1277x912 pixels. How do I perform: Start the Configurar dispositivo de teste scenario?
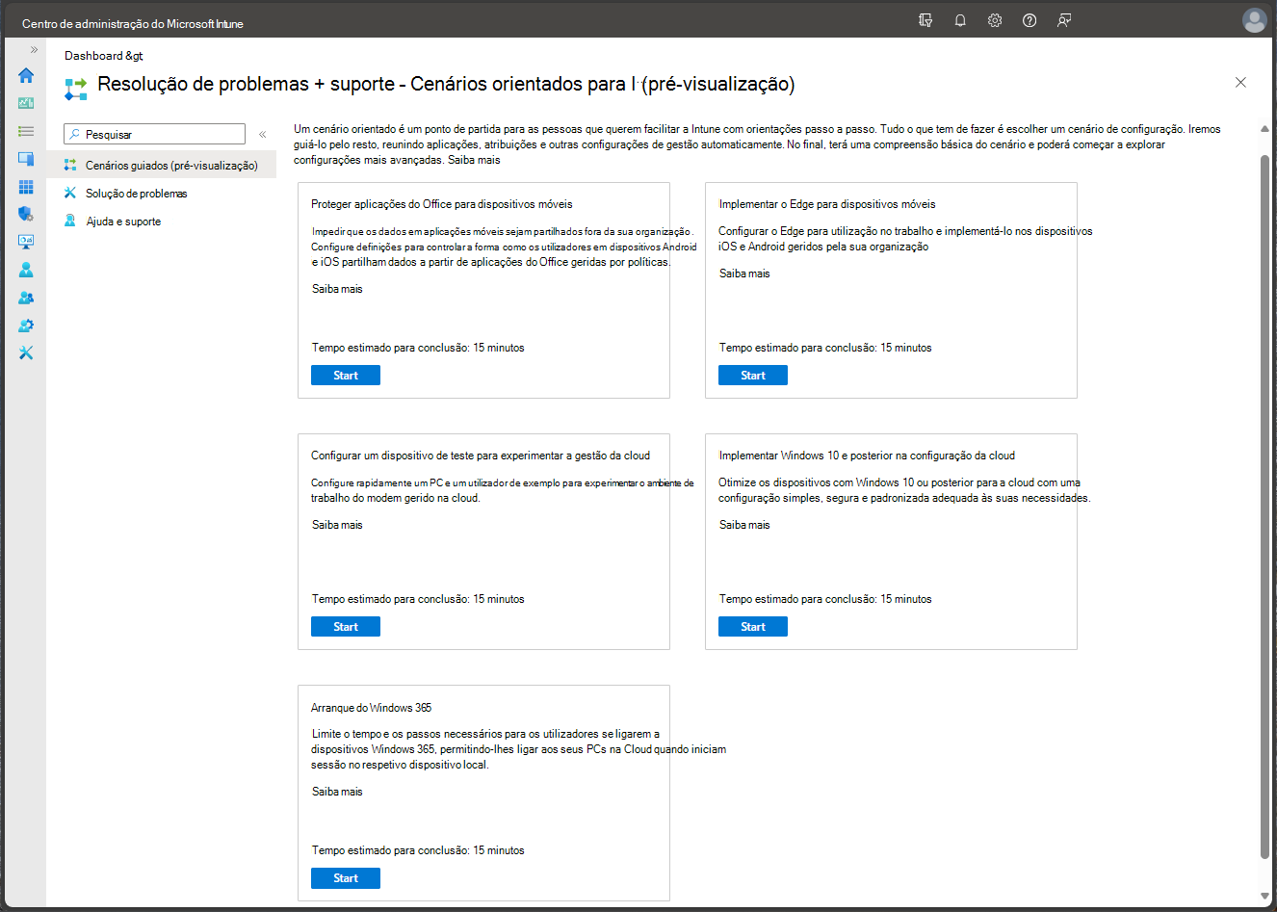click(346, 627)
